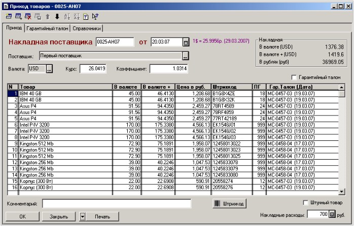
Task: Click the delete row icon with red X
Action: coord(27,17)
